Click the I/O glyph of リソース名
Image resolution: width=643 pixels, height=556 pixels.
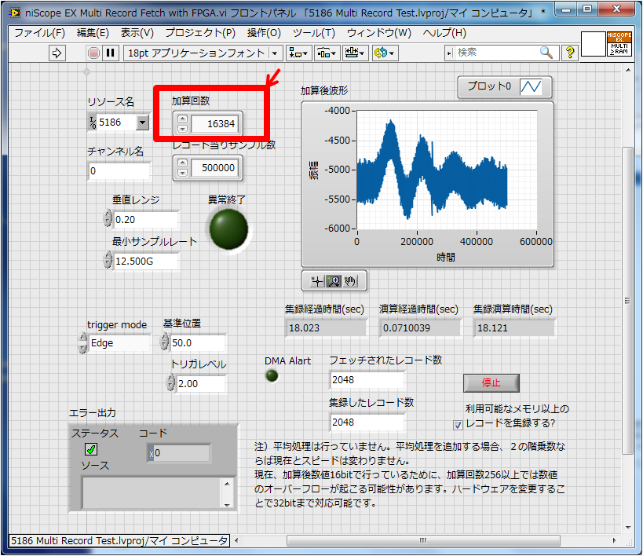(93, 123)
